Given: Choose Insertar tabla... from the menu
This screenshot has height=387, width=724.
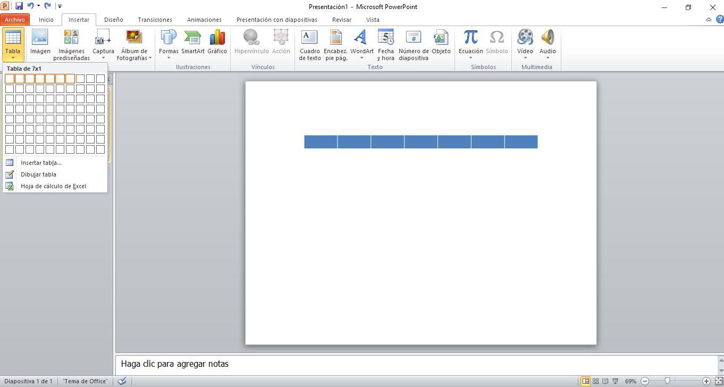Looking at the screenshot, I should 41,163.
